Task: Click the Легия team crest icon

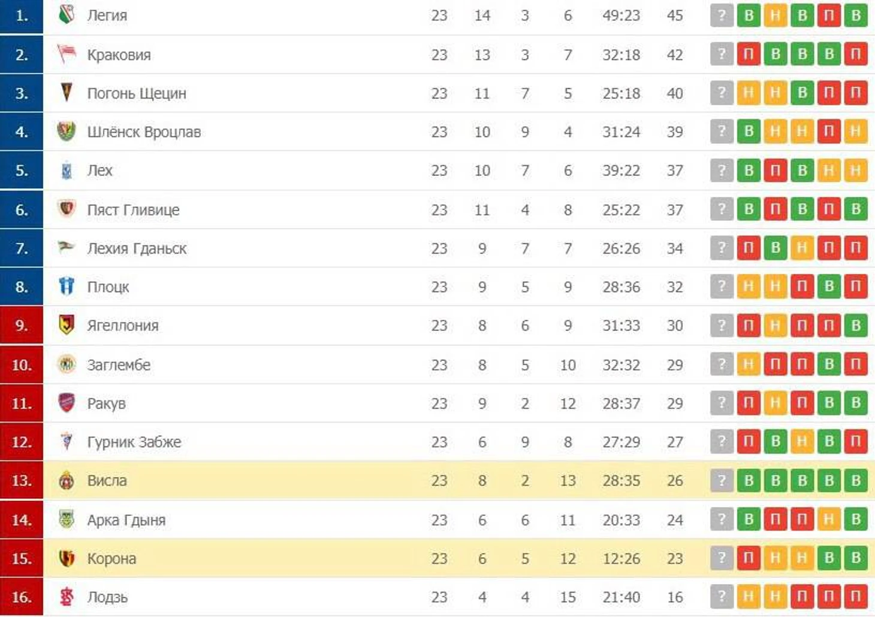Action: click(67, 14)
